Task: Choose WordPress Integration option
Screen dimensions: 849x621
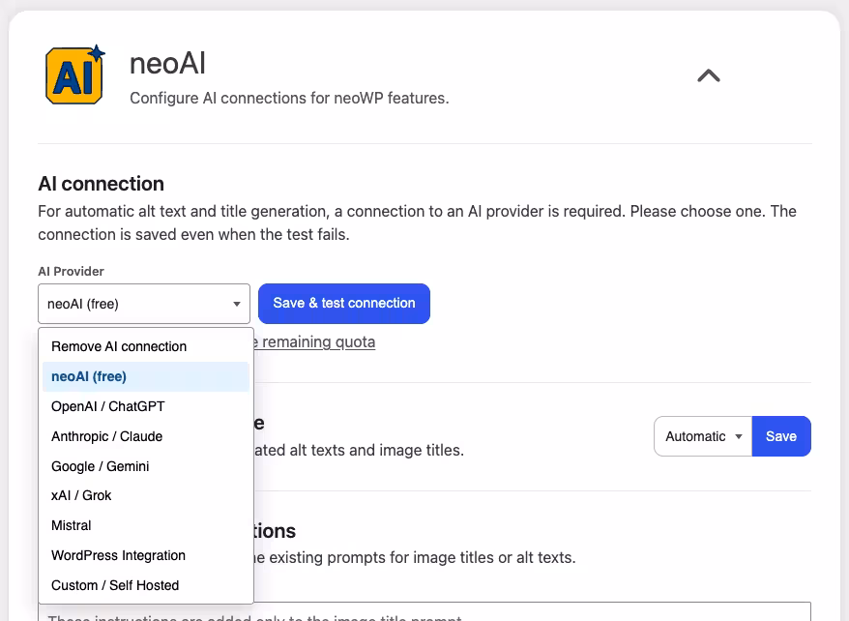Action: coord(146,555)
